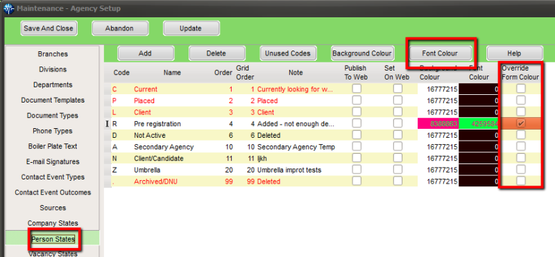Image resolution: width=555 pixels, height=257 pixels.
Task: Click green font colour cell 4259584
Action: 479,124
